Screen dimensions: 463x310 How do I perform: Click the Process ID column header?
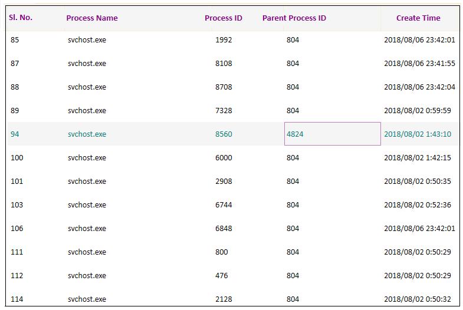click(223, 18)
